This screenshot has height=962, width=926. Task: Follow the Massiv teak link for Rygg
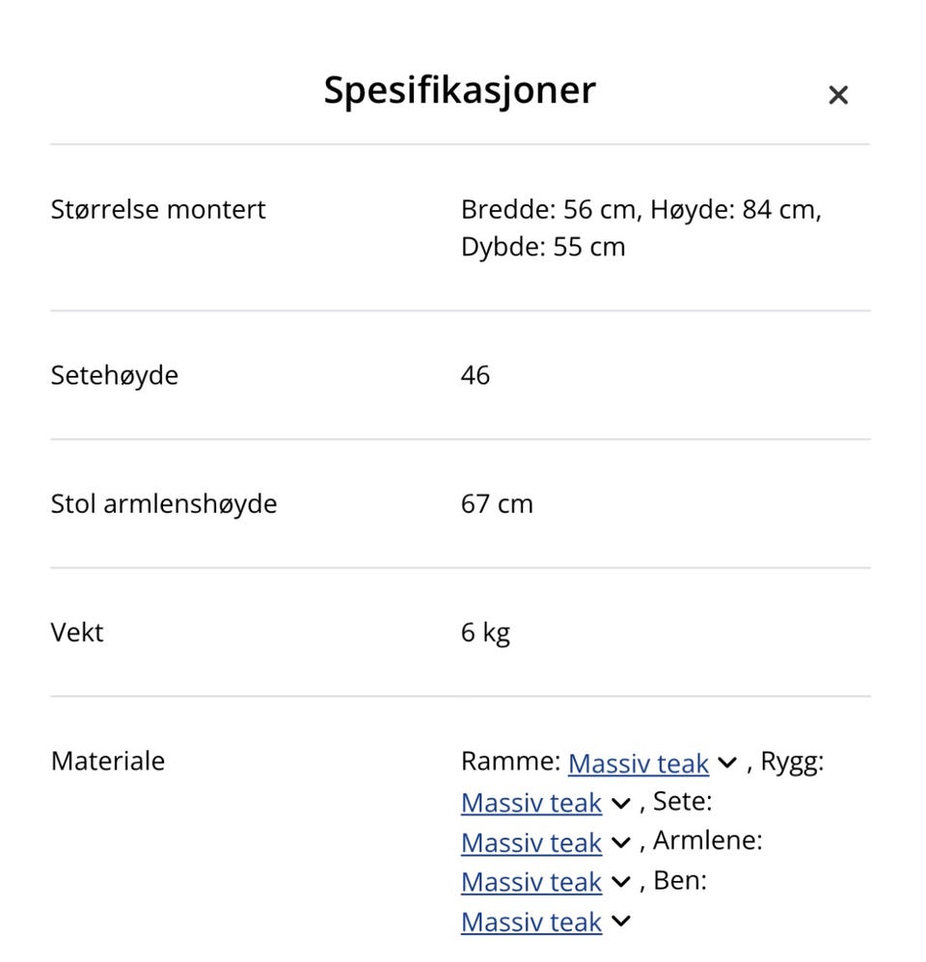(530, 802)
